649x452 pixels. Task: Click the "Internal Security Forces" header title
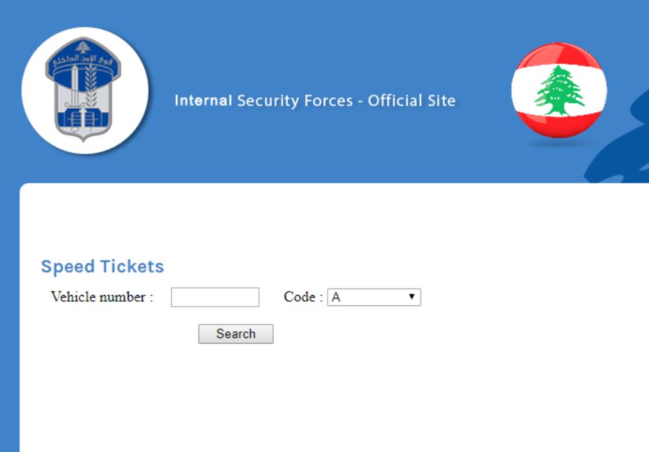coord(264,101)
